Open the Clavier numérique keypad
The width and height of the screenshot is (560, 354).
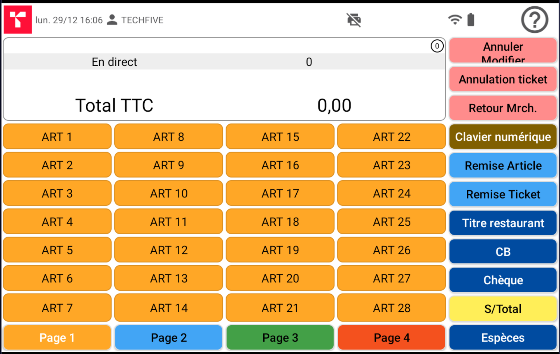[x=503, y=137]
